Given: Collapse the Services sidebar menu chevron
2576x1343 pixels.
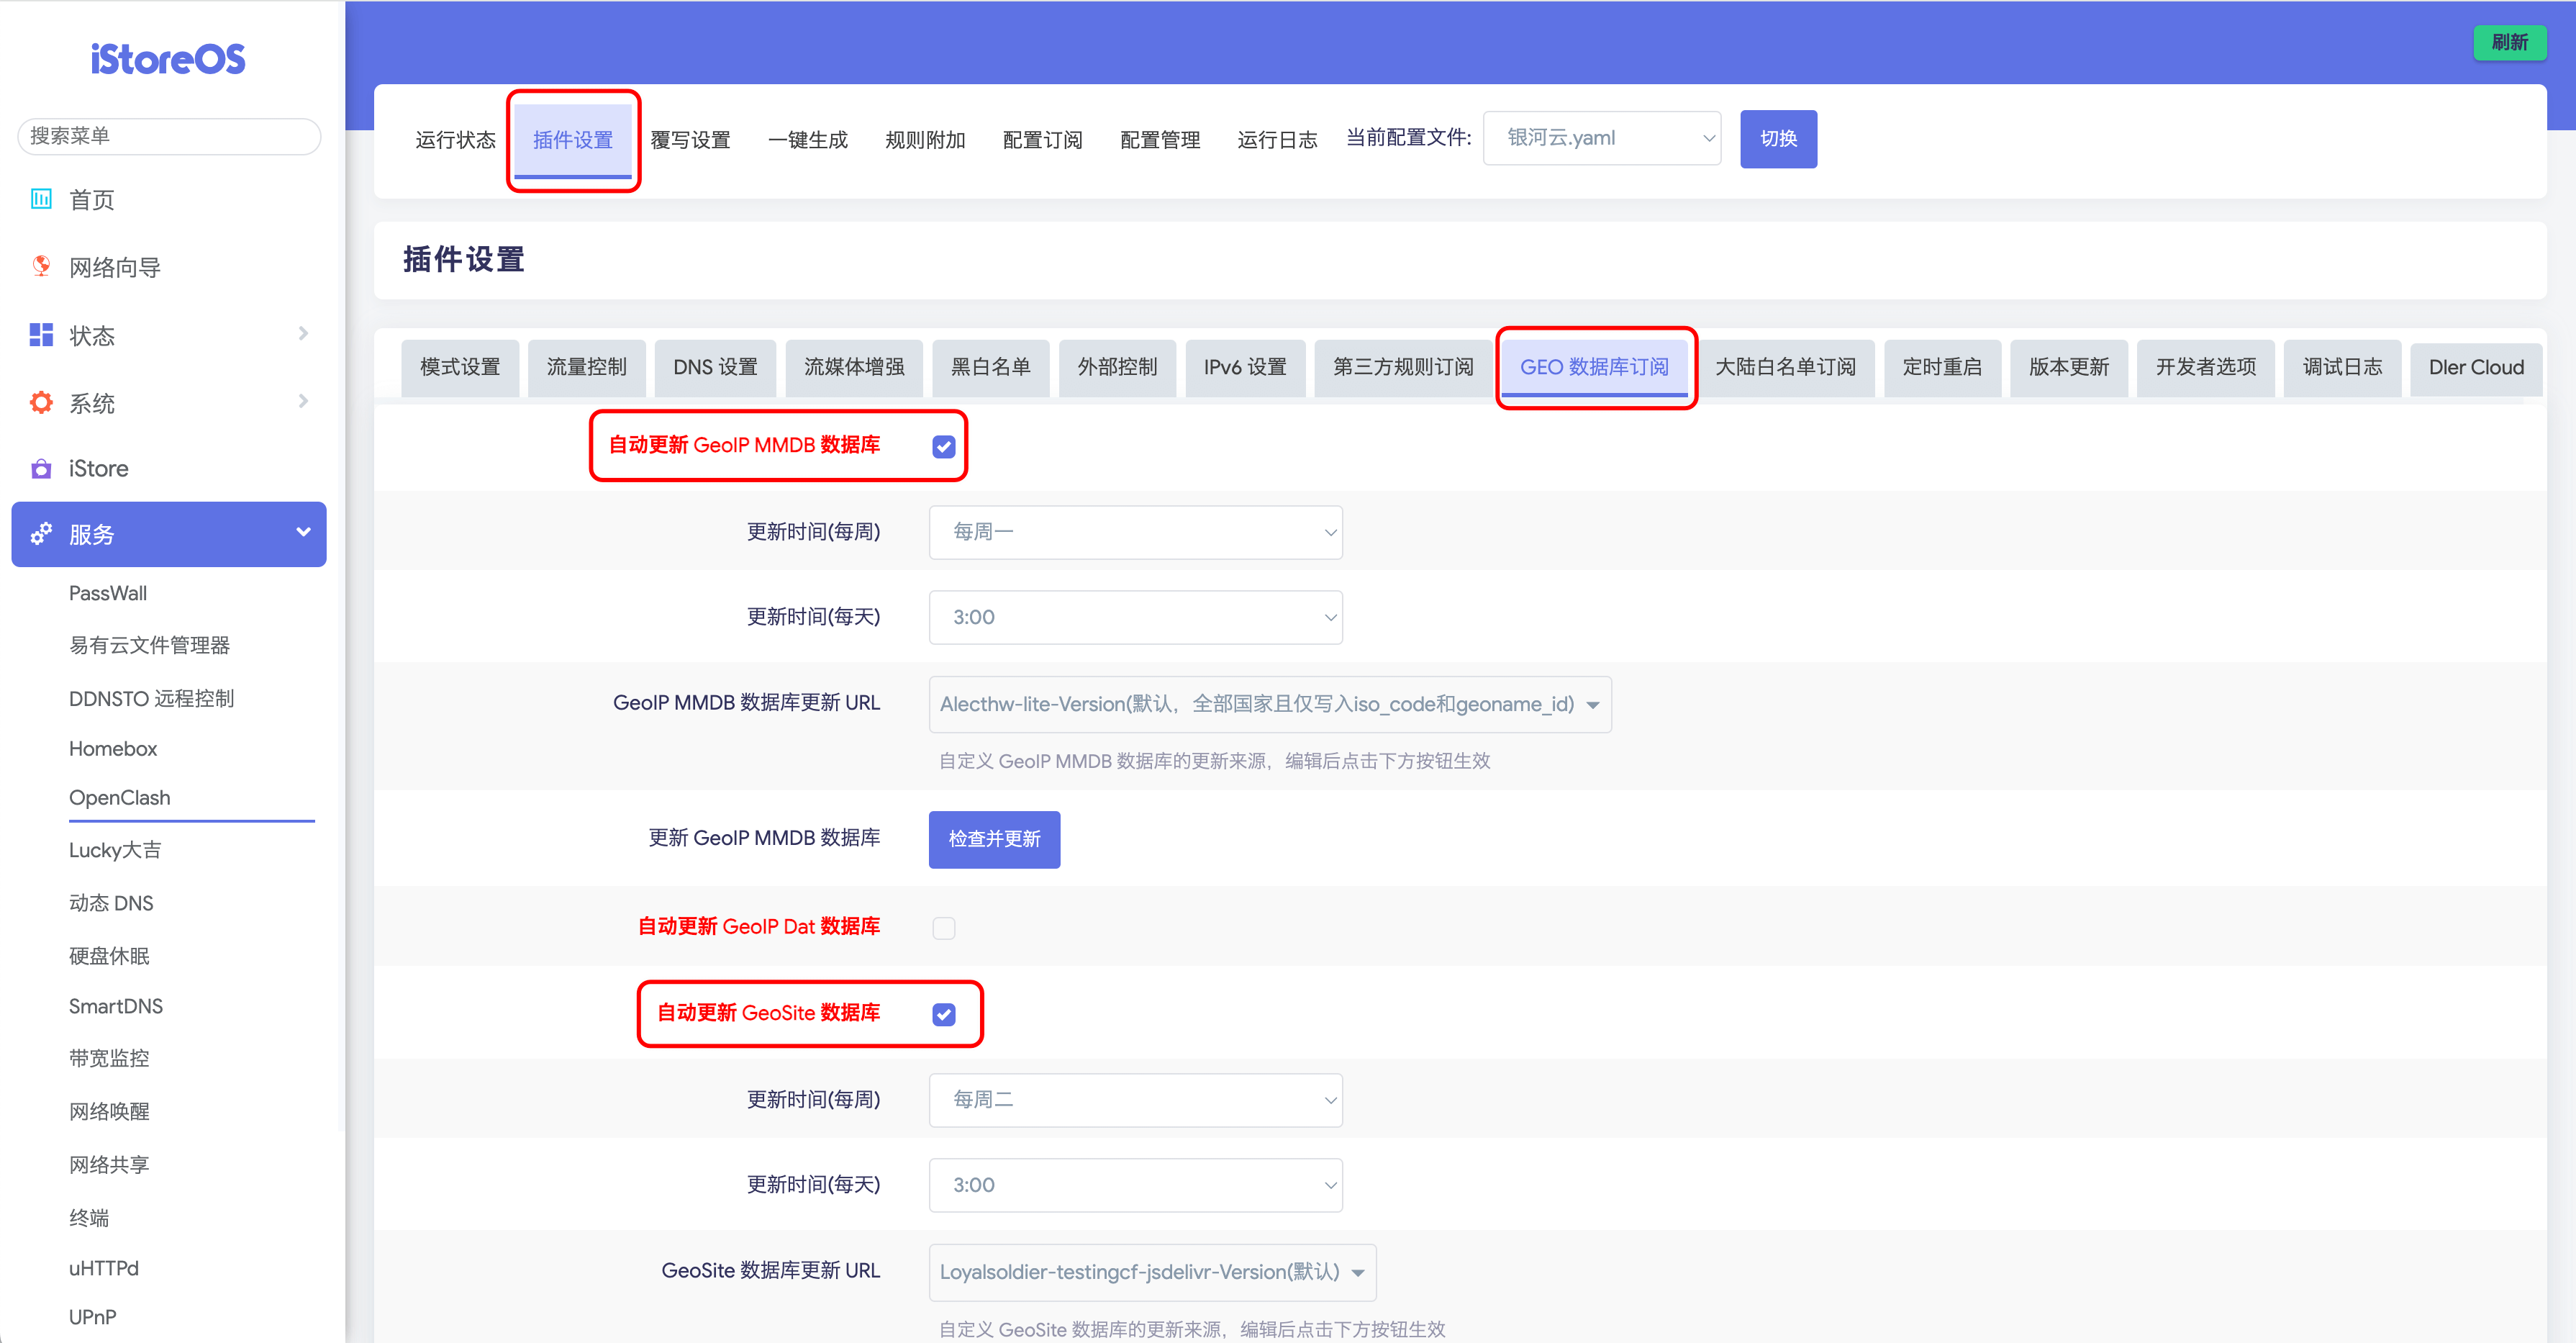Looking at the screenshot, I should pos(303,532).
